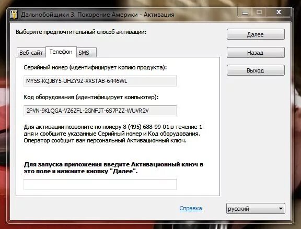The image size is (301, 229).
Task: Select the Телефон tab
Action: pyautogui.click(x=61, y=52)
